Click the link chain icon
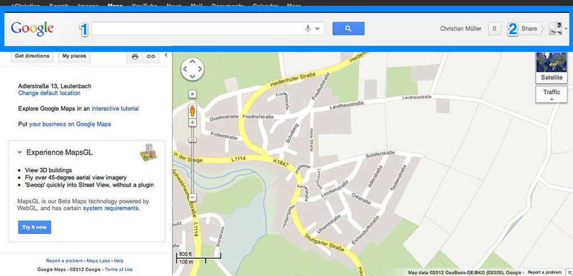The width and height of the screenshot is (573, 276). [151, 57]
